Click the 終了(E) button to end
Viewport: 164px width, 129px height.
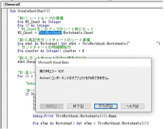click(79, 106)
